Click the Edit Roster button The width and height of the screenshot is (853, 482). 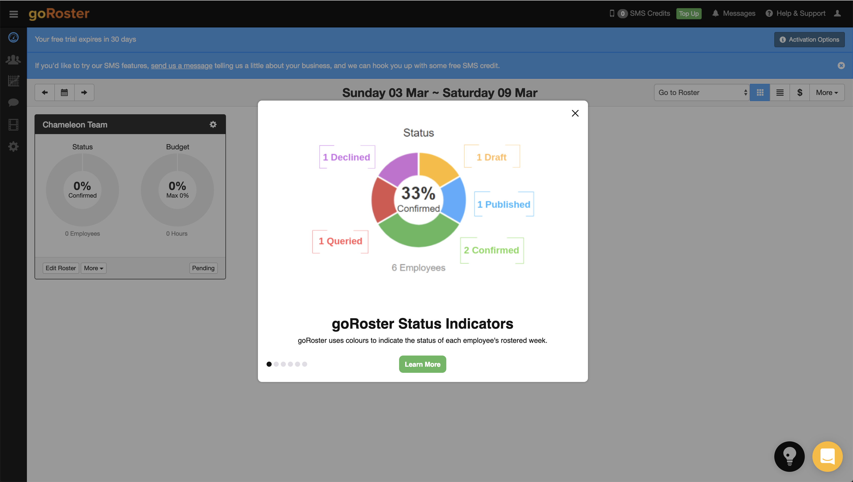61,268
